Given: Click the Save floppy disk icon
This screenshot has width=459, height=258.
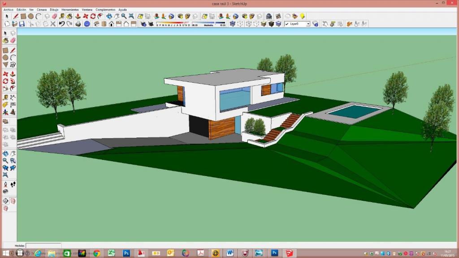Looking at the screenshot, I should 22,24.
